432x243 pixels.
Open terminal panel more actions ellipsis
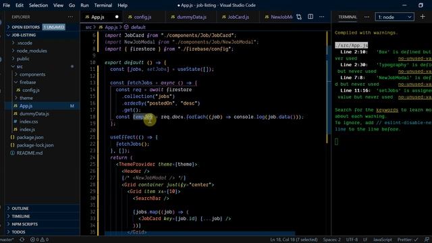pyautogui.click(x=367, y=17)
